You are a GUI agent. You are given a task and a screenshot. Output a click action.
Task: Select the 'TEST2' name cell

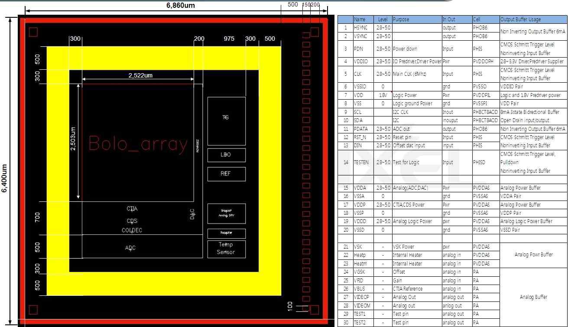[363, 323]
